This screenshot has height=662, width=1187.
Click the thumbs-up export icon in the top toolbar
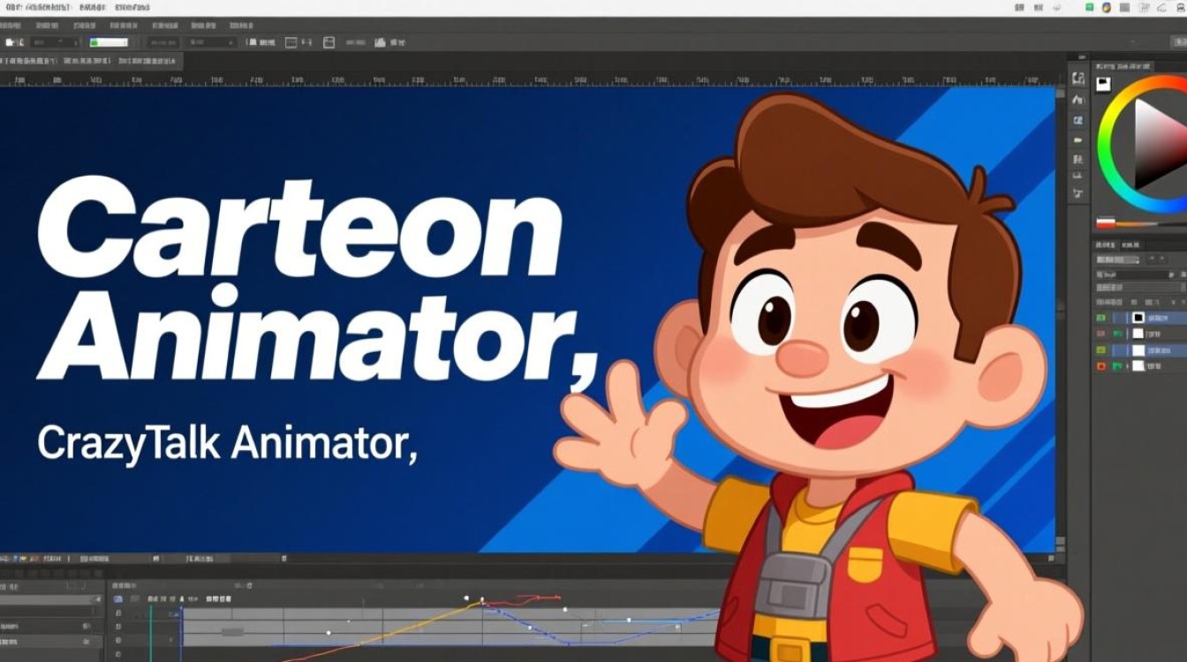click(378, 41)
